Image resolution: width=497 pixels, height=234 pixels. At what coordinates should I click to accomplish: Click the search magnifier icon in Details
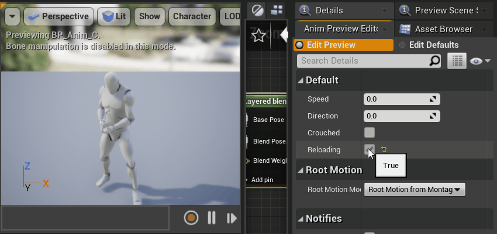pos(434,61)
